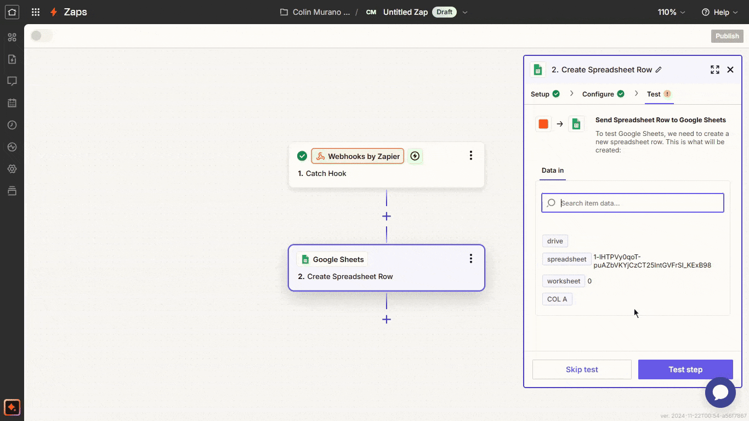
Task: Open the versions stack icon in sidebar
Action: (12, 191)
